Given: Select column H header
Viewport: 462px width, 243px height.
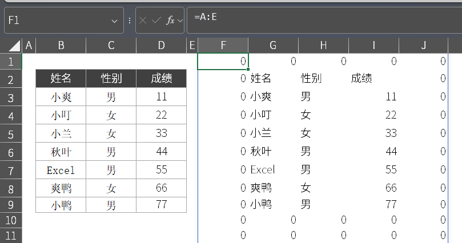Looking at the screenshot, I should (x=324, y=45).
